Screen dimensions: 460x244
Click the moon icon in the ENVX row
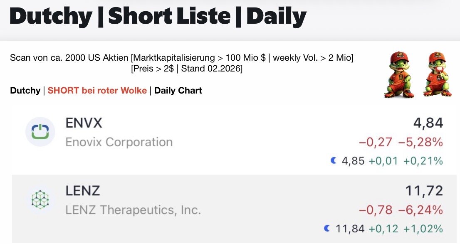[334, 160]
